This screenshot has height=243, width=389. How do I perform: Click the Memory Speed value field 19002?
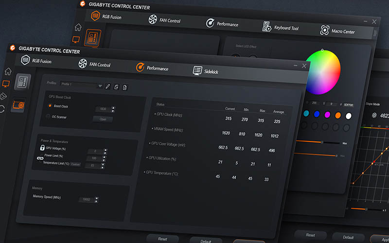tap(87, 199)
